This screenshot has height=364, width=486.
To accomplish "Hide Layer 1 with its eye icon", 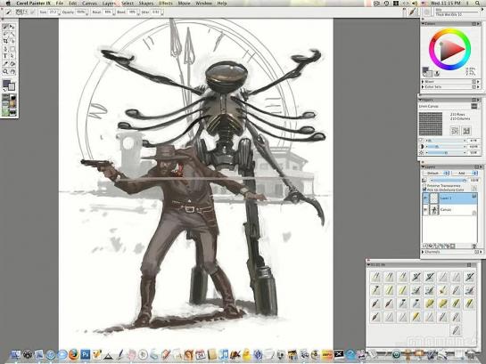I will tap(425, 198).
